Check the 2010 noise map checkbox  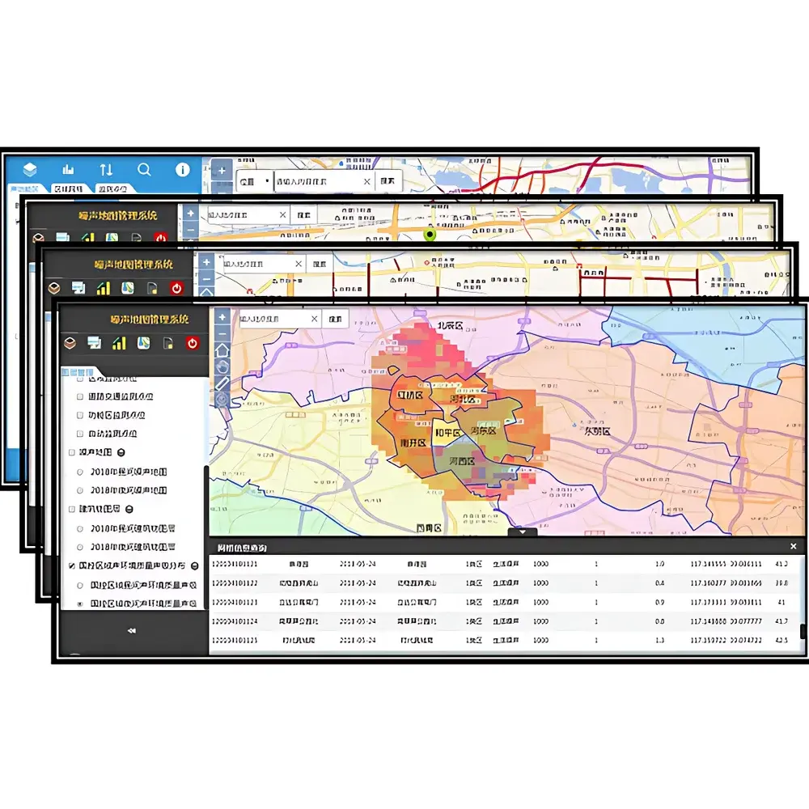pos(80,472)
